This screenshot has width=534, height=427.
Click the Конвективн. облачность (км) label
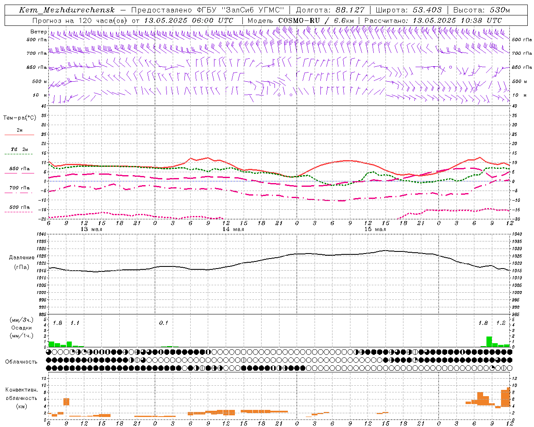tap(21, 398)
